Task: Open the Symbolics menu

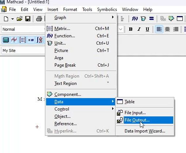Action: tap(107, 10)
